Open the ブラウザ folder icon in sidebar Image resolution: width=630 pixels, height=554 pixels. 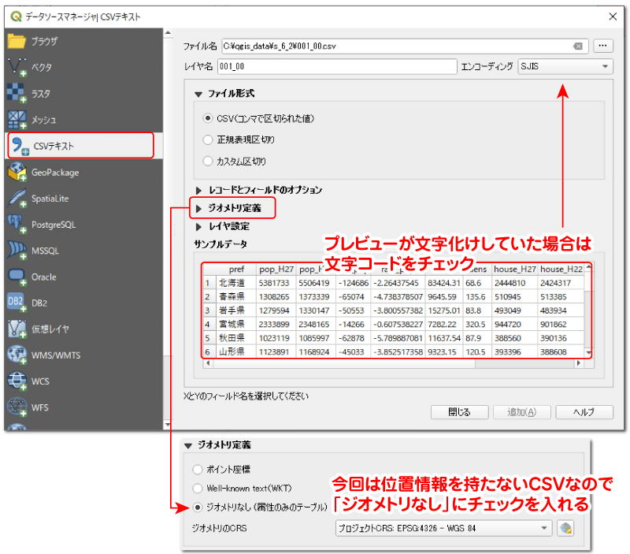click(16, 41)
